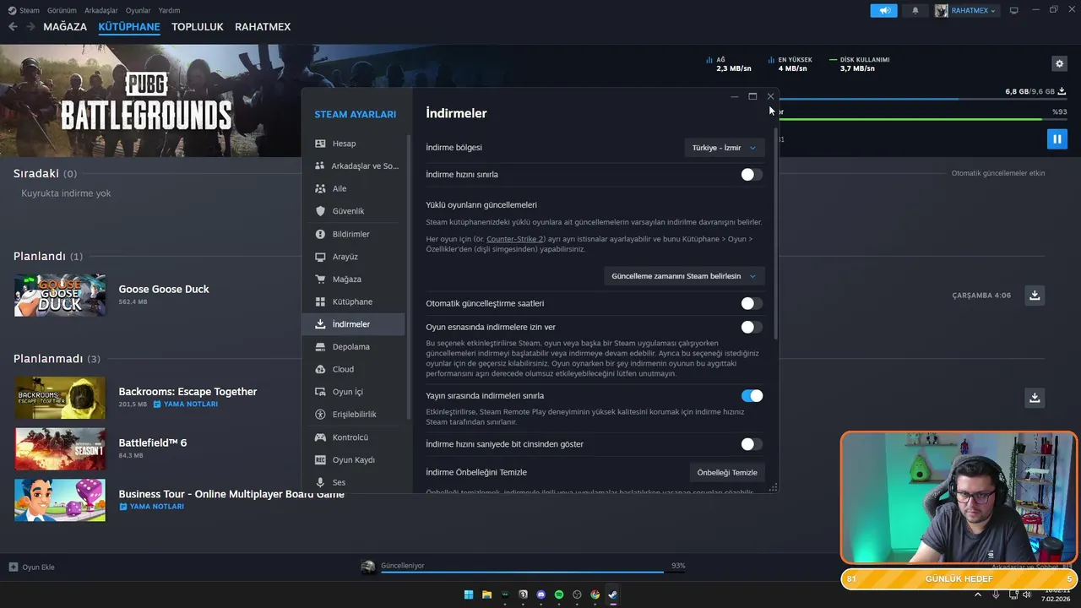Image resolution: width=1081 pixels, height=608 pixels.
Task: Open the notifications bell icon
Action: pos(915,10)
